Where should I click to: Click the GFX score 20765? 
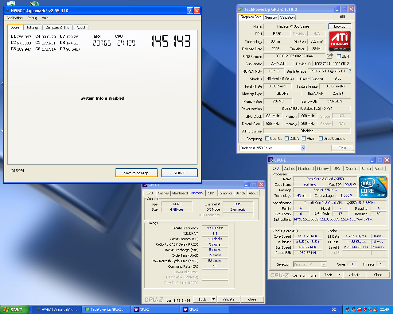coord(102,43)
